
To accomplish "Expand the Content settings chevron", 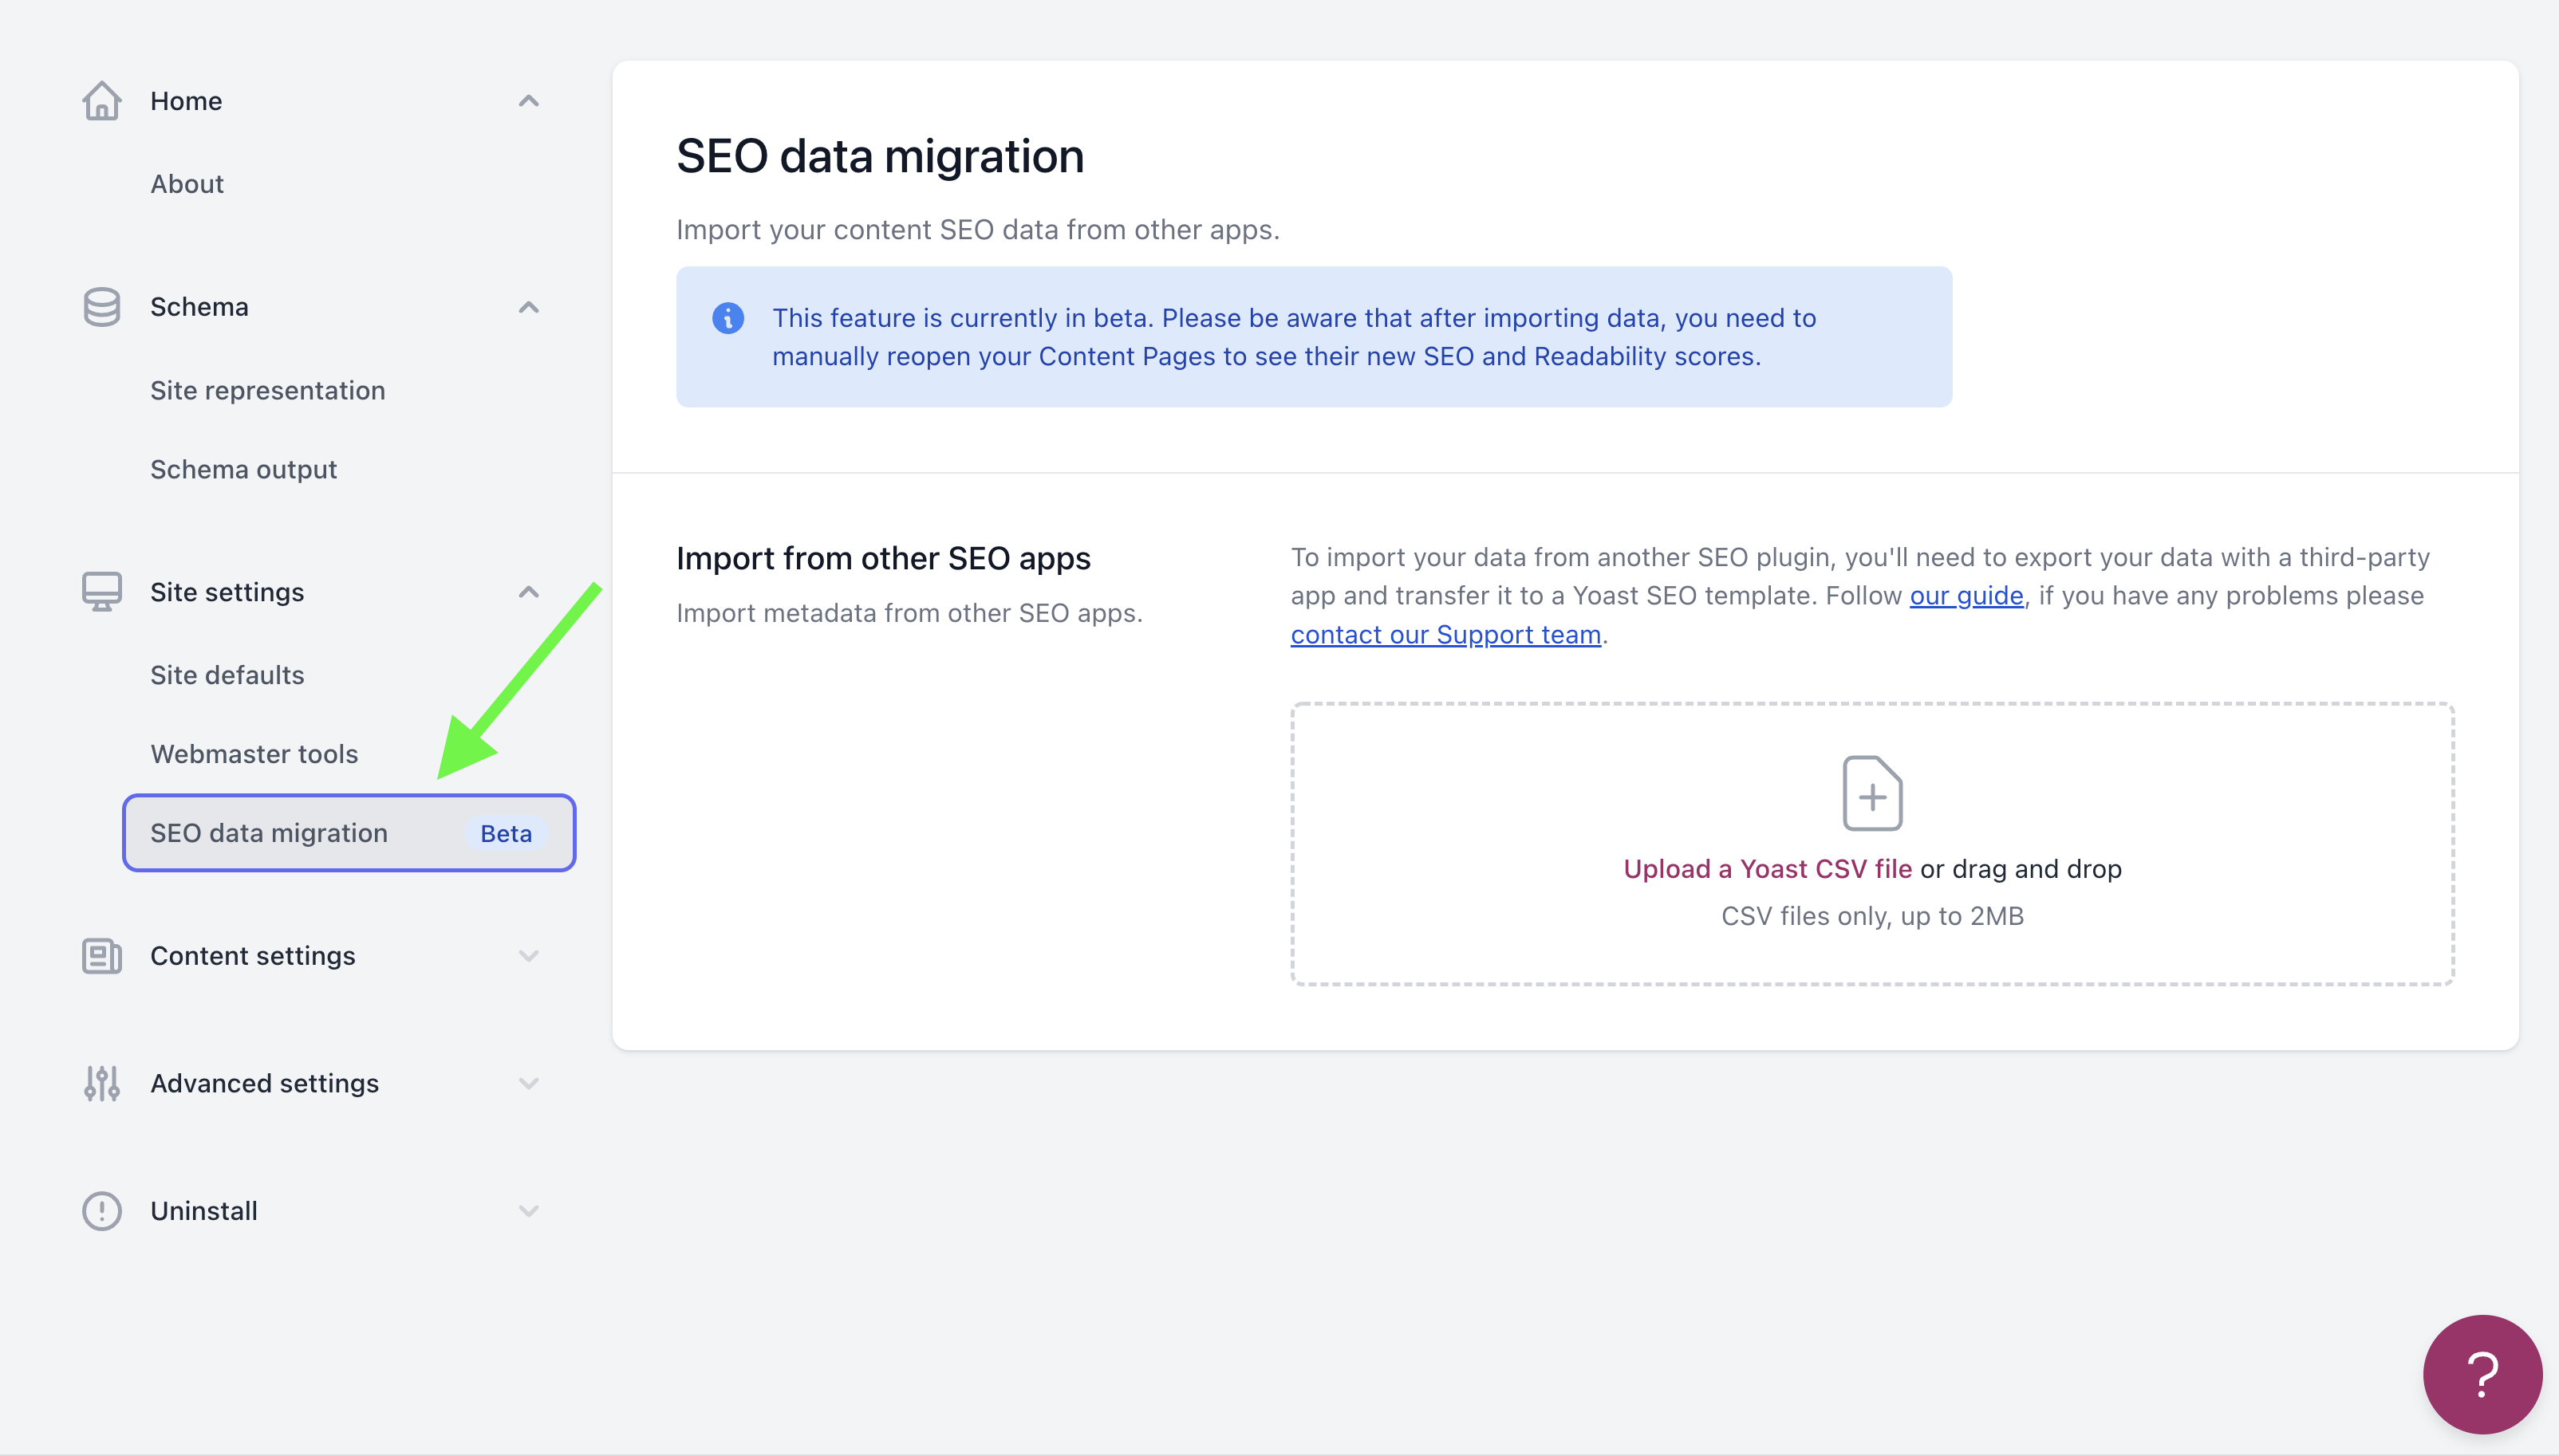I will [528, 956].
